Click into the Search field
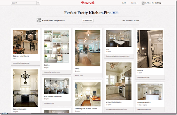 coord(24,3)
